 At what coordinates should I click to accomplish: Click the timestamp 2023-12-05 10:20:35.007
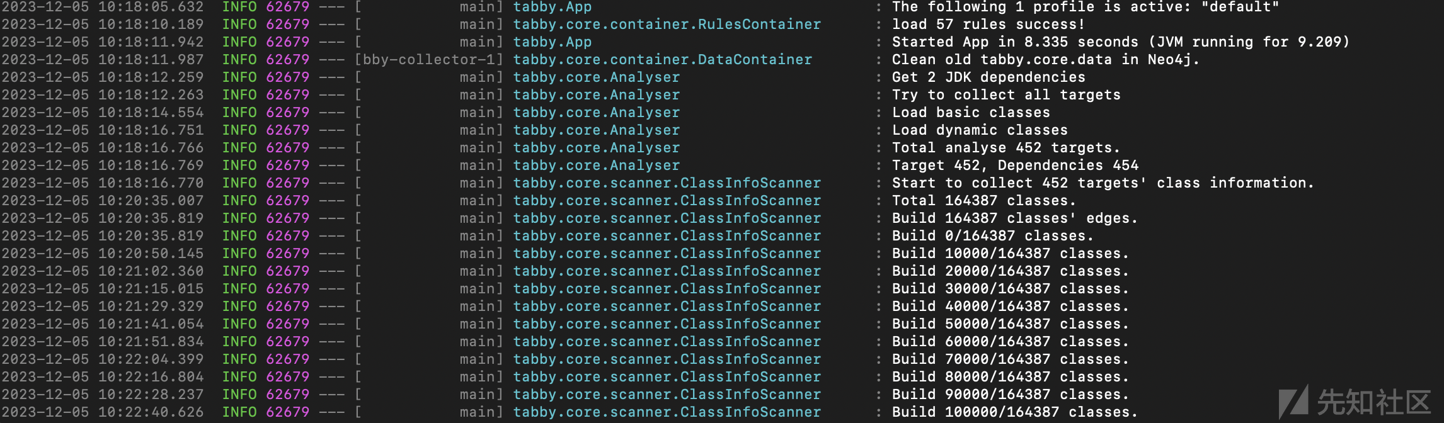click(x=102, y=201)
